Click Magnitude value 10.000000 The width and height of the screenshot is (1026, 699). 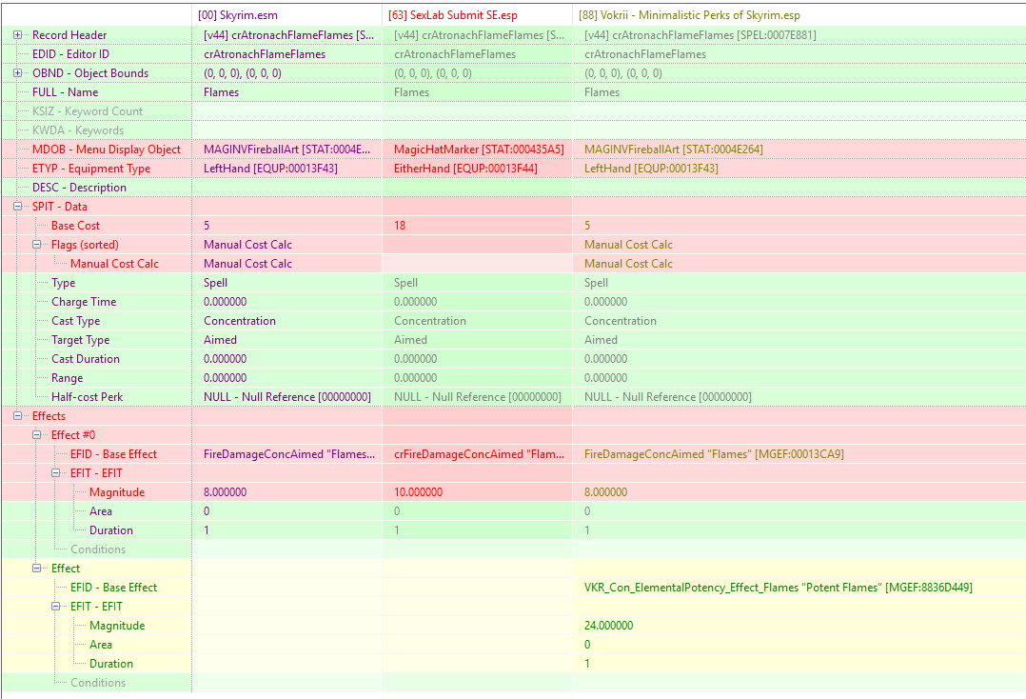pos(418,491)
